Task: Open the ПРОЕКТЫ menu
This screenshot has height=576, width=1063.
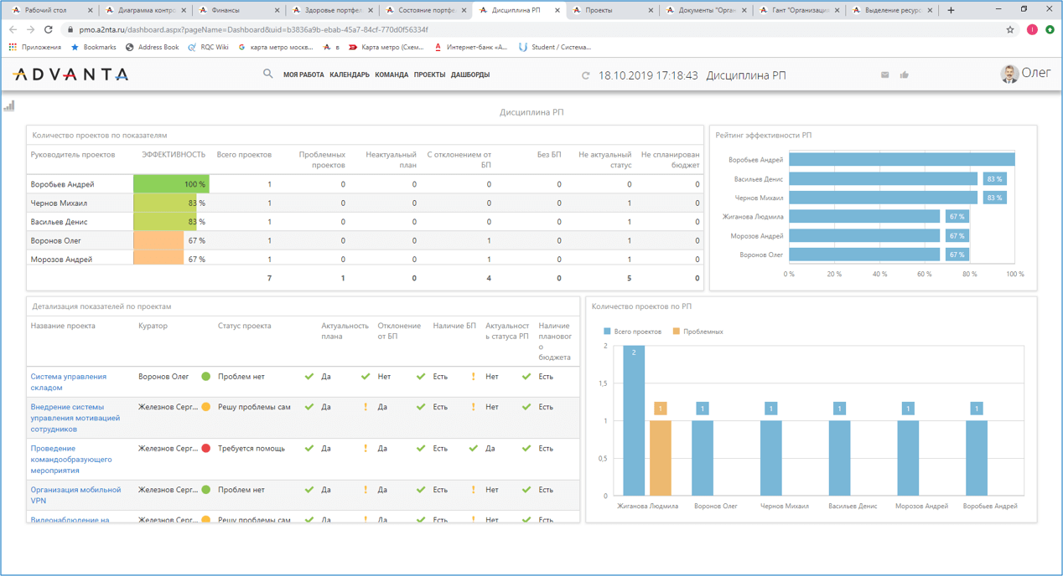Action: 429,75
